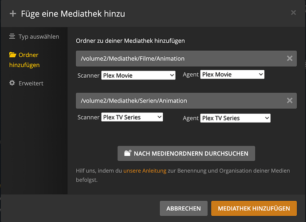The width and height of the screenshot is (306, 222).
Task: Open Agent dropdown showing Plex TV Series
Action: point(235,118)
